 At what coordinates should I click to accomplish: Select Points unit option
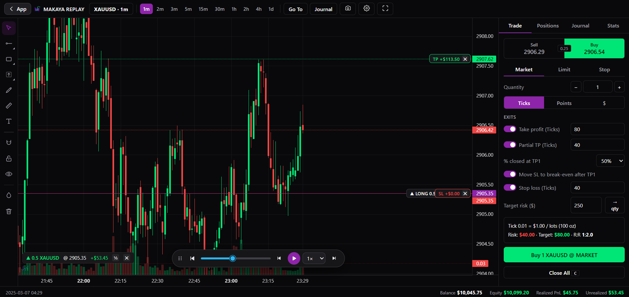pos(564,103)
